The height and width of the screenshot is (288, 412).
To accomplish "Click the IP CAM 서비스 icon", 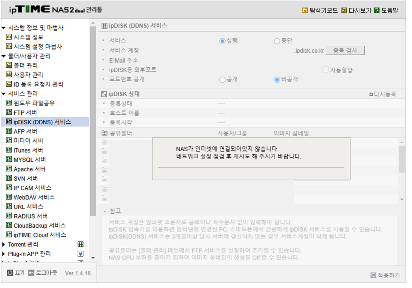I will 9,188.
